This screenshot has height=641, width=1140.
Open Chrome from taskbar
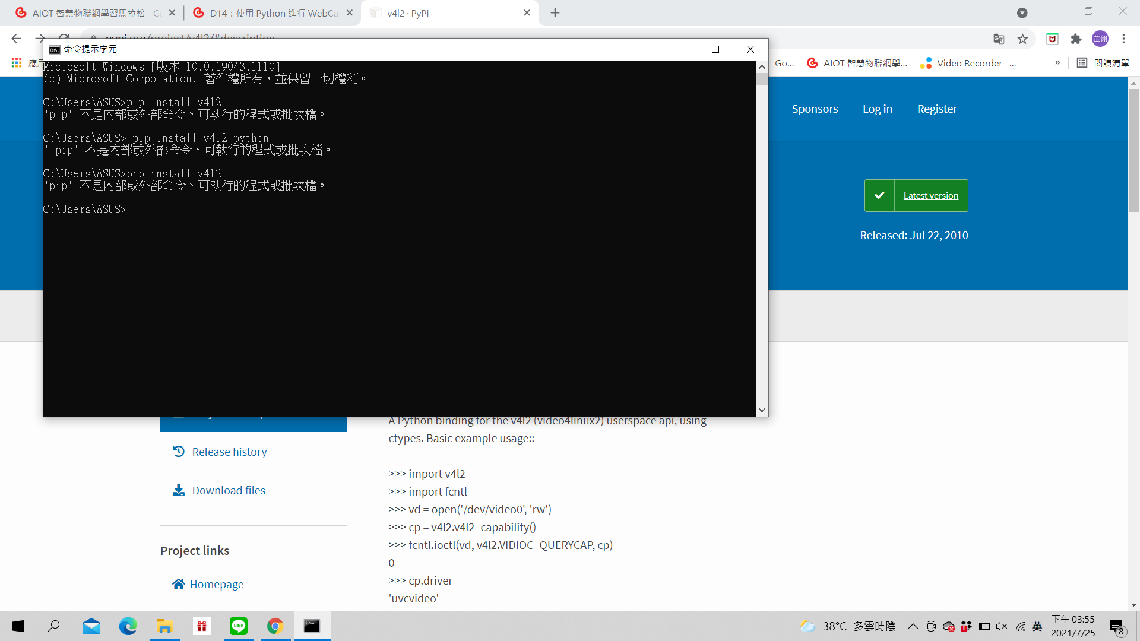[275, 626]
